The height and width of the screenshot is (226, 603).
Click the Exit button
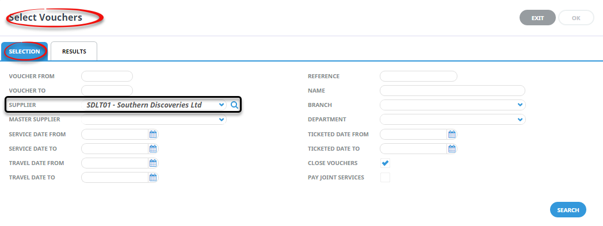(537, 18)
